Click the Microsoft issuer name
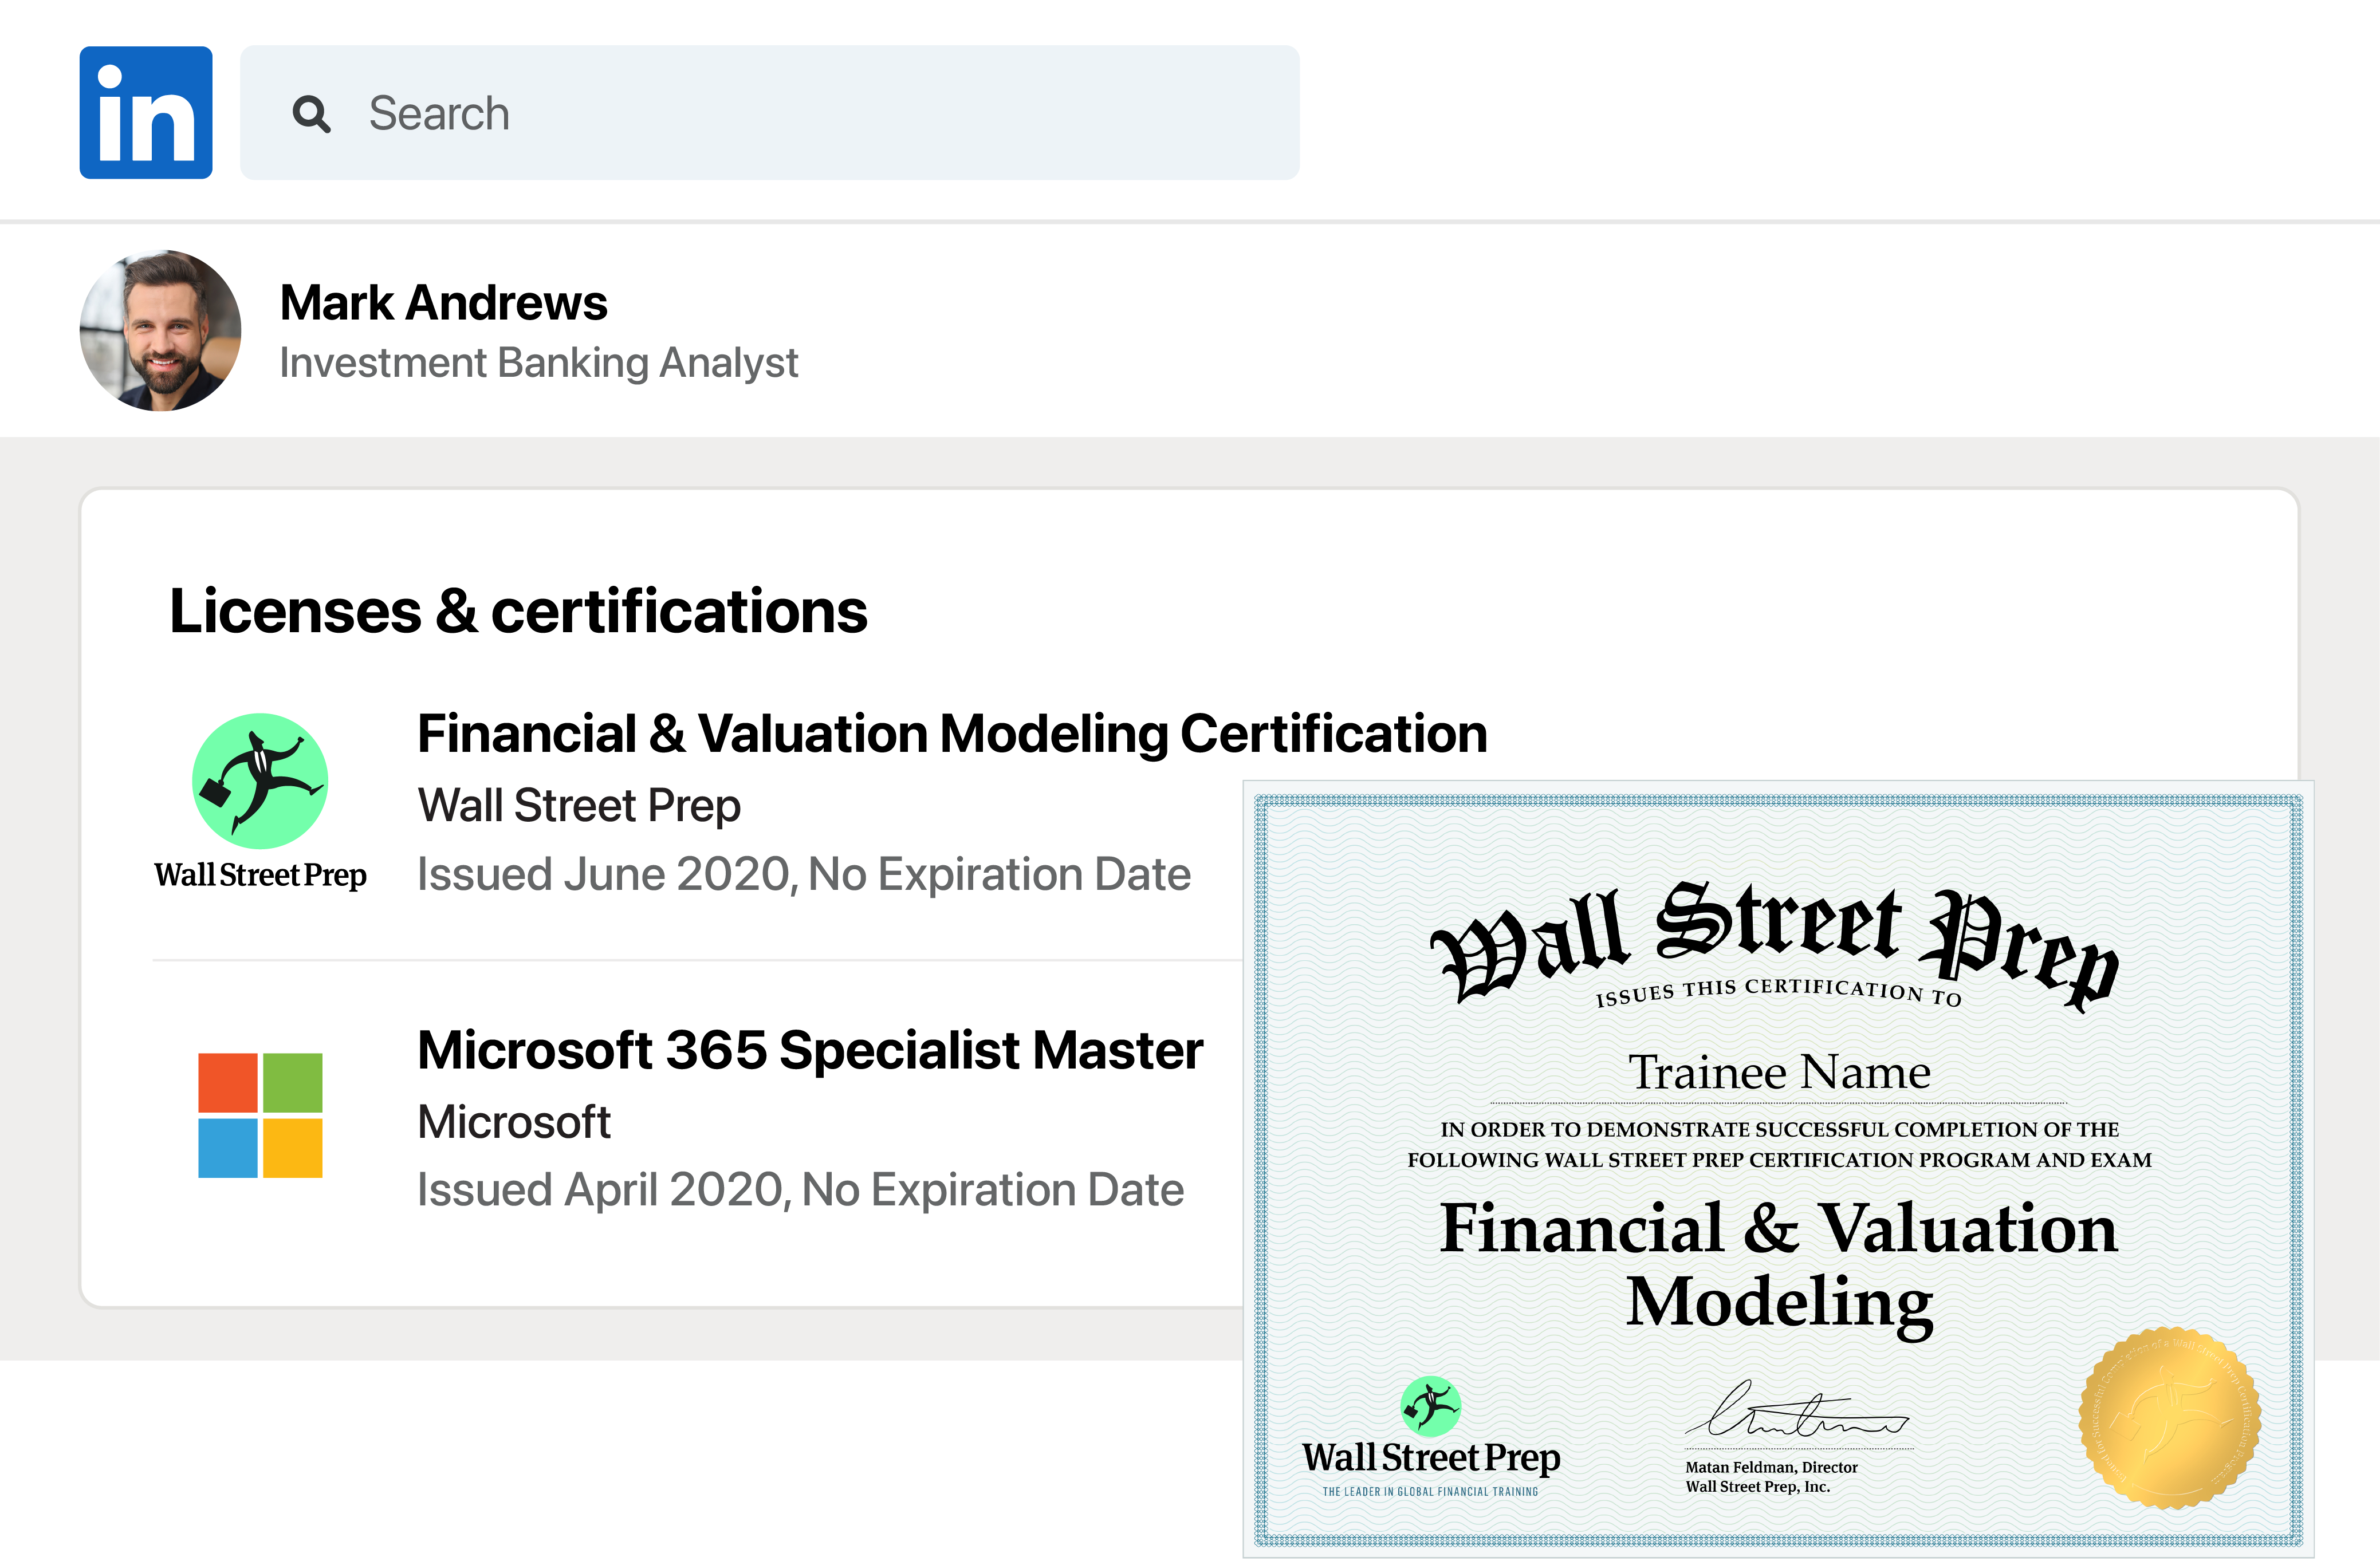Viewport: 2380px width, 1565px height. pyautogui.click(x=513, y=1121)
